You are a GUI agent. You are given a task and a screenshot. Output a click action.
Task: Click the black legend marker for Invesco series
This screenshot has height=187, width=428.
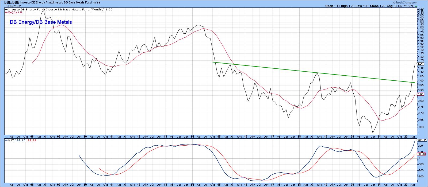coord(6,9)
